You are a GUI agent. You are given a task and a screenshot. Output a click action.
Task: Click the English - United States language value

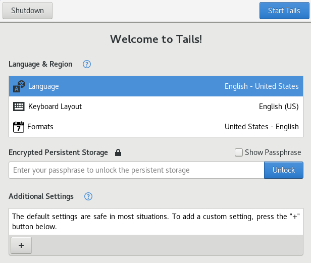point(262,86)
